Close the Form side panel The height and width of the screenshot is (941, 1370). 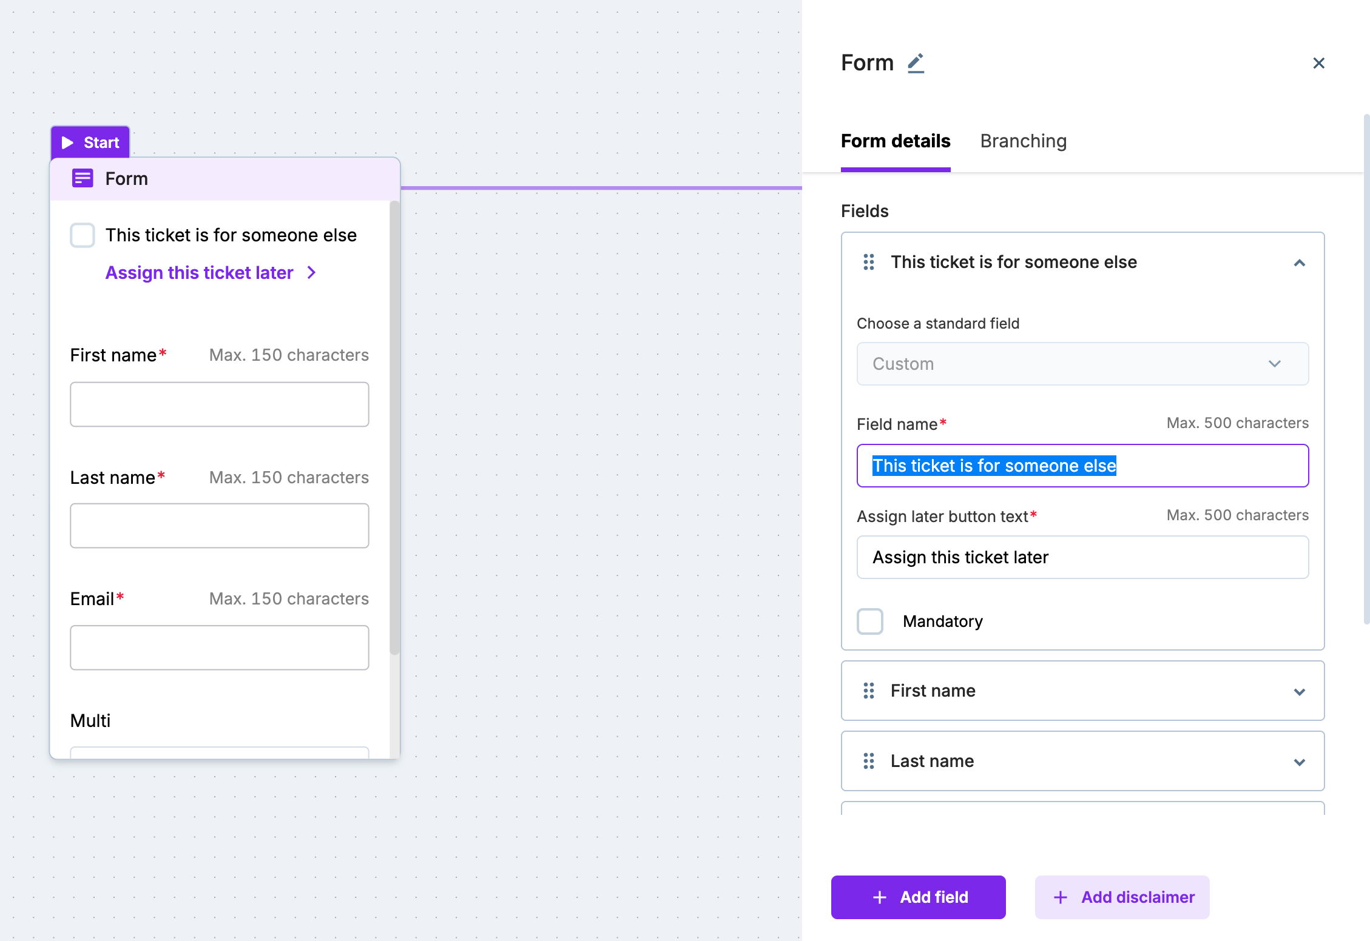pyautogui.click(x=1318, y=63)
